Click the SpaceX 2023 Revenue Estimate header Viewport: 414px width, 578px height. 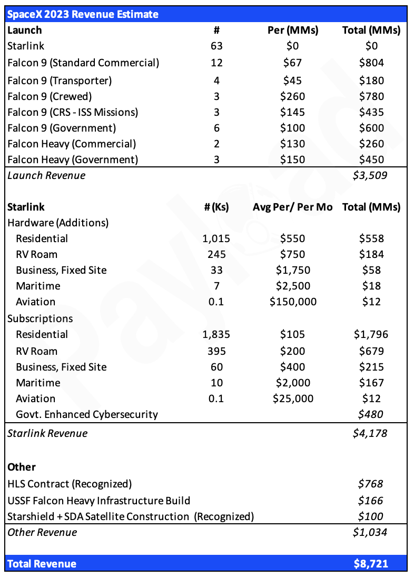pyautogui.click(x=83, y=14)
